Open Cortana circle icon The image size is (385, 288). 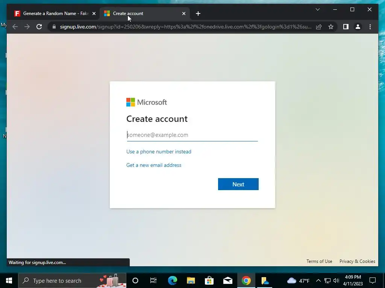click(135, 280)
